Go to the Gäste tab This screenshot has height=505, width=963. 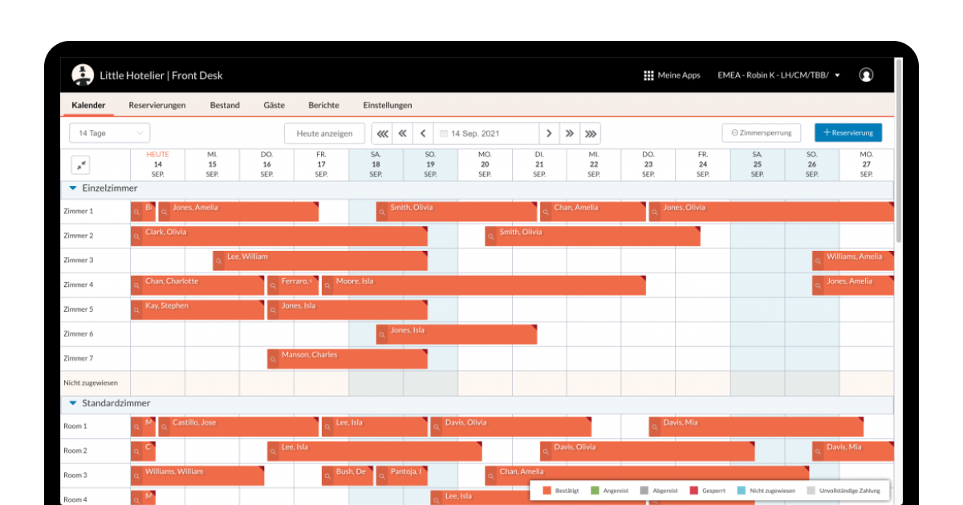point(274,105)
